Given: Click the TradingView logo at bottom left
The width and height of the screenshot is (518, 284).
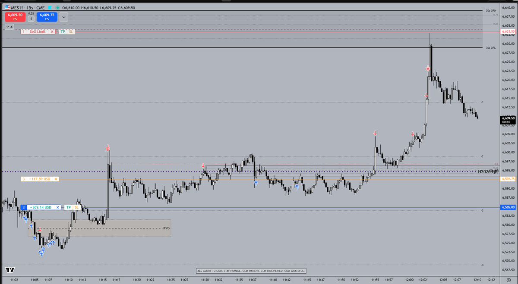Looking at the screenshot, I should 9,270.
